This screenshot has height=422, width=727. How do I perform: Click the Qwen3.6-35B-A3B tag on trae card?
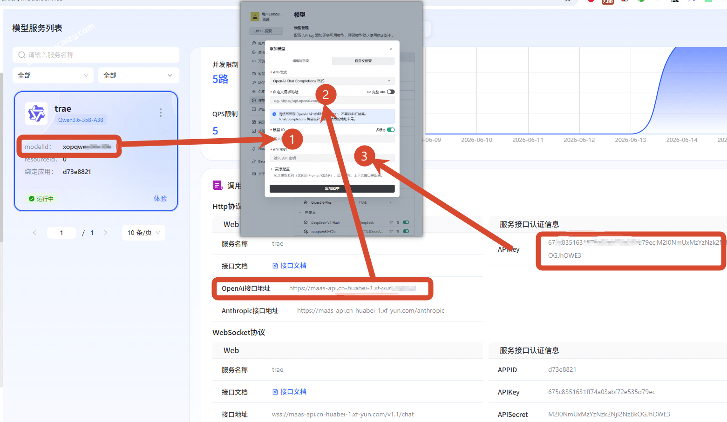pyautogui.click(x=81, y=120)
